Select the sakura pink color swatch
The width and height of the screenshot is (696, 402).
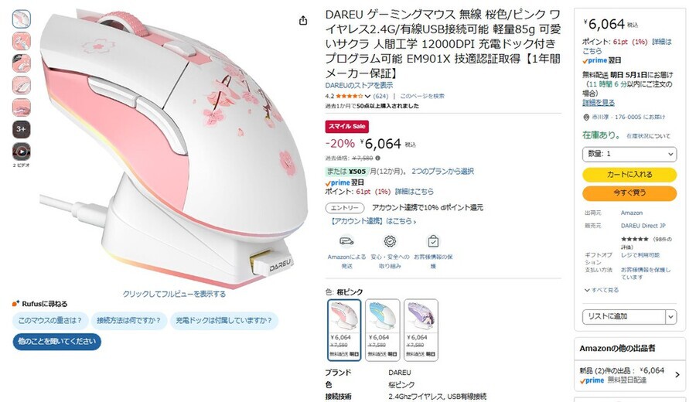(344, 329)
